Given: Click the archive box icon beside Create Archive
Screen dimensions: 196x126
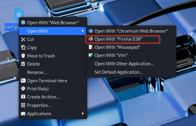Looking at the screenshot, I should click(x=23, y=97).
